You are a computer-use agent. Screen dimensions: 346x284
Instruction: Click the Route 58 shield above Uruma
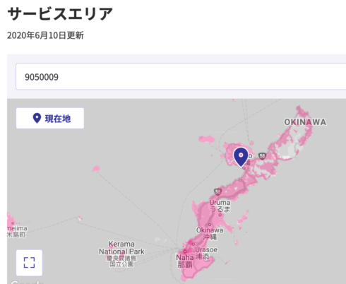click(x=218, y=191)
